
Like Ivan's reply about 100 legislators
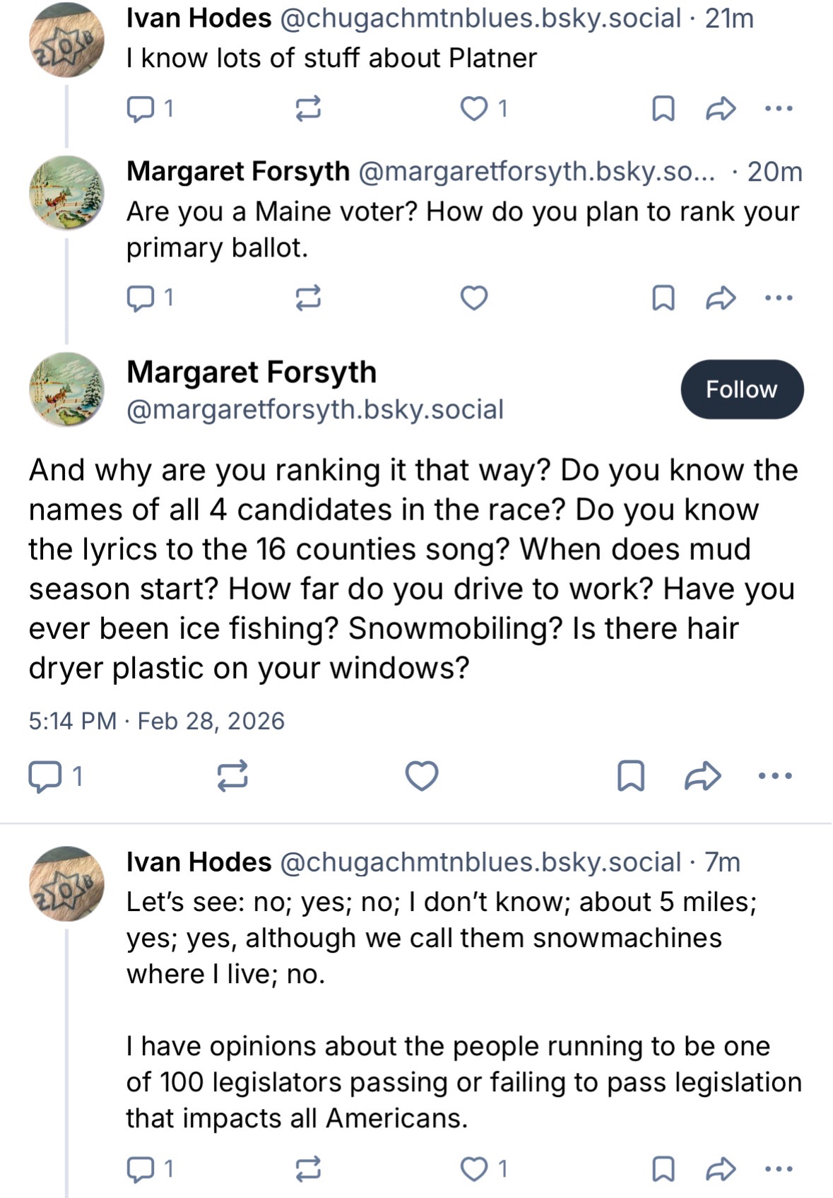[474, 1169]
